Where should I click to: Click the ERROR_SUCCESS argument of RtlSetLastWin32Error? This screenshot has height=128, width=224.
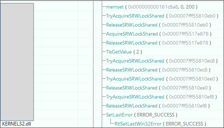pos(184,124)
